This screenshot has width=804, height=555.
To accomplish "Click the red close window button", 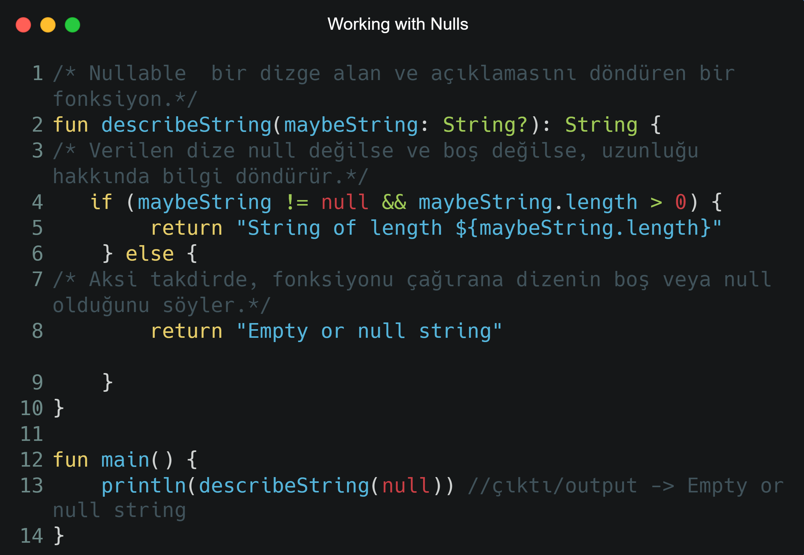I will 23,25.
